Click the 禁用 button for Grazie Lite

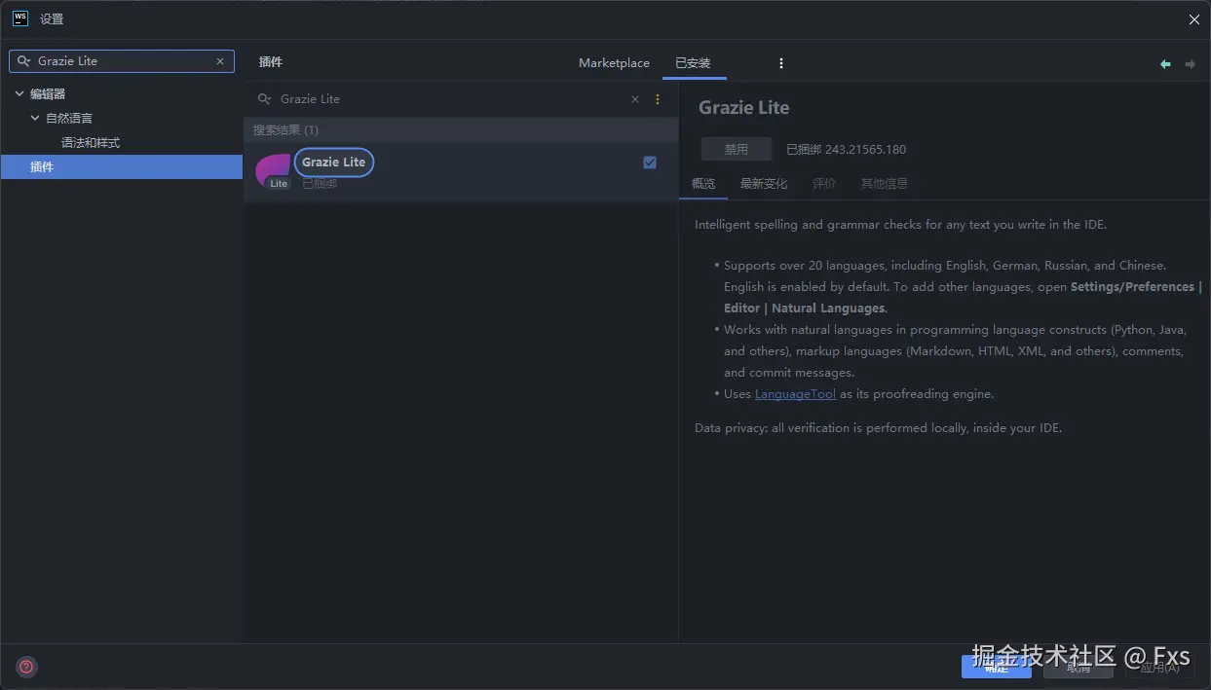[x=737, y=150]
